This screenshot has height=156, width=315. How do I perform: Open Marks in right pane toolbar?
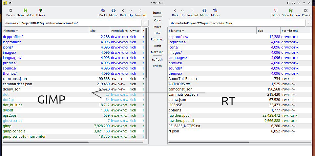pyautogui.click(x=215, y=12)
